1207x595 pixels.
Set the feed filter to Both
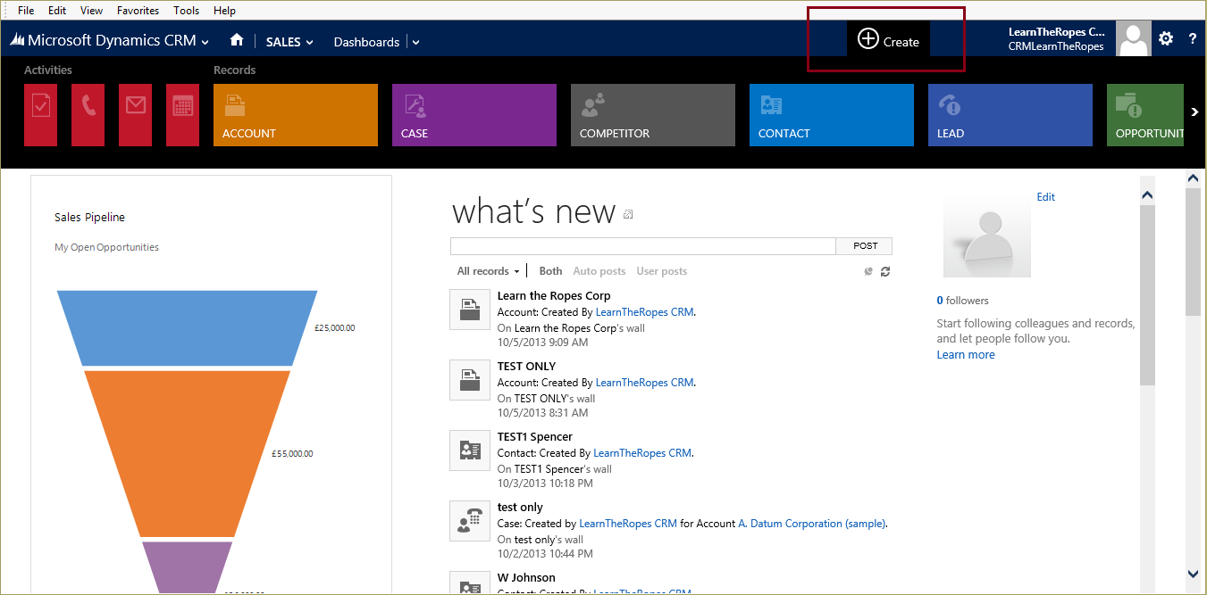[x=550, y=270]
